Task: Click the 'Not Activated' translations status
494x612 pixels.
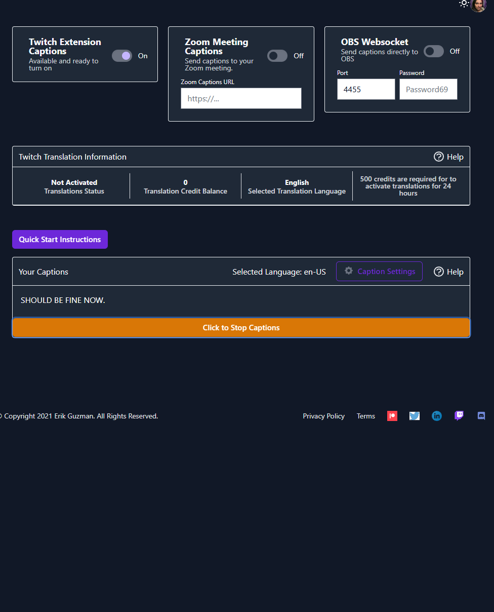Action: (74, 182)
